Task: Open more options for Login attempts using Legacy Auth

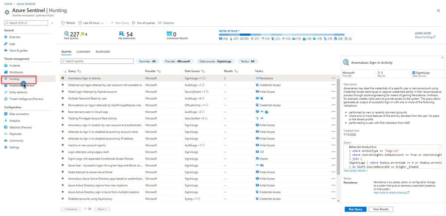Action: 333,152
